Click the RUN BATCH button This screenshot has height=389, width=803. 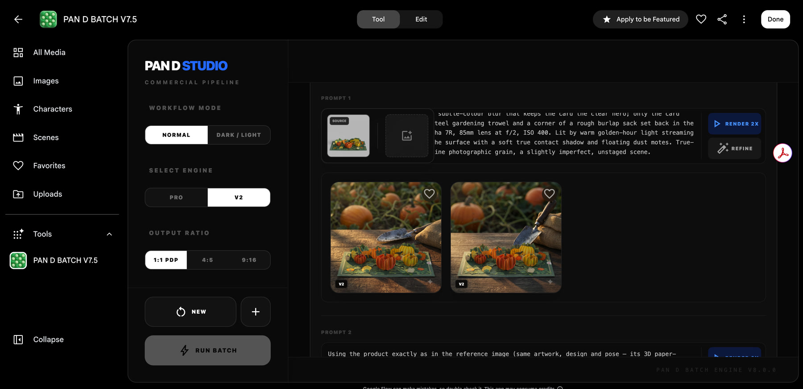tap(207, 350)
